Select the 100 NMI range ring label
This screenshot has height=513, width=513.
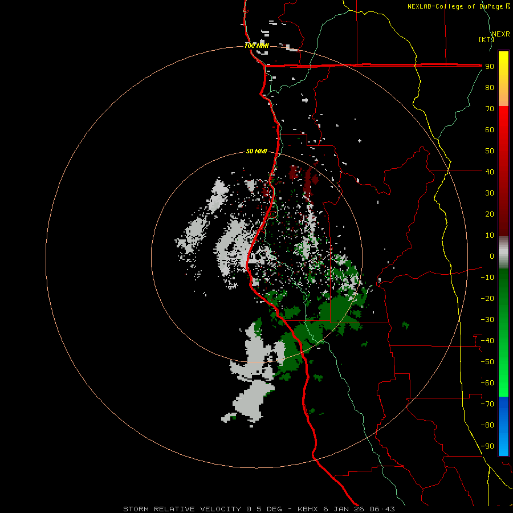(256, 46)
